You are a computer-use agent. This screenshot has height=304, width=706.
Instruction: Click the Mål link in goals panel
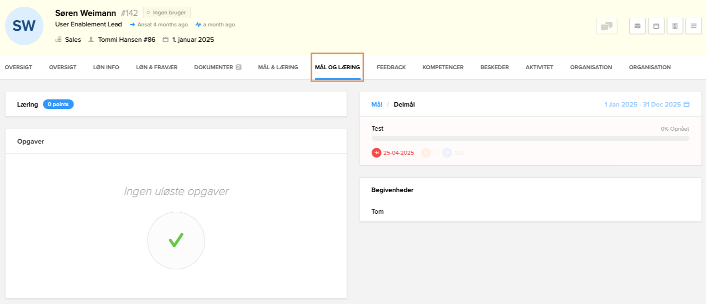377,104
